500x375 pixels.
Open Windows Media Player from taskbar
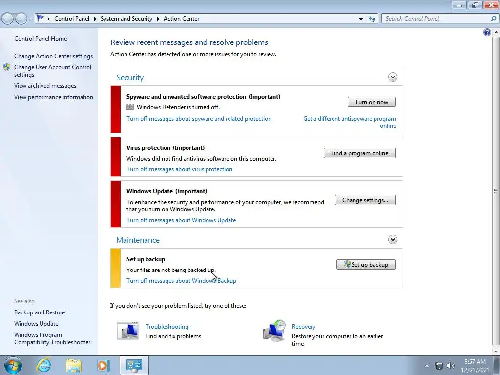[x=103, y=365]
